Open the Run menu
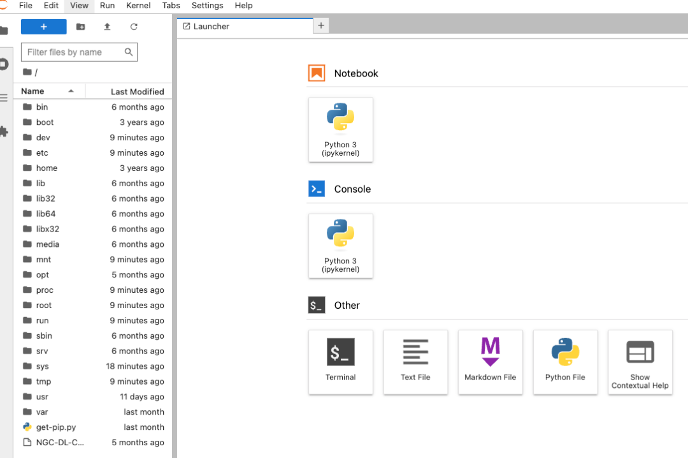The image size is (688, 458). [x=107, y=6]
